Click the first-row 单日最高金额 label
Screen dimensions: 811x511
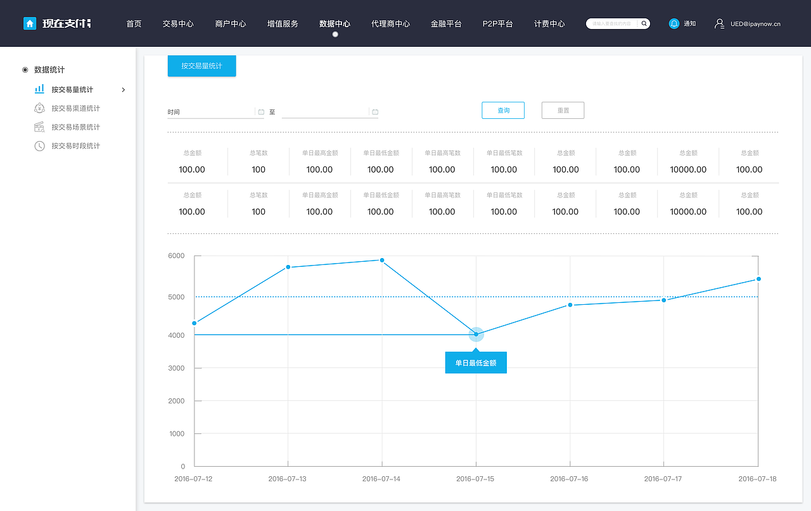tap(319, 153)
